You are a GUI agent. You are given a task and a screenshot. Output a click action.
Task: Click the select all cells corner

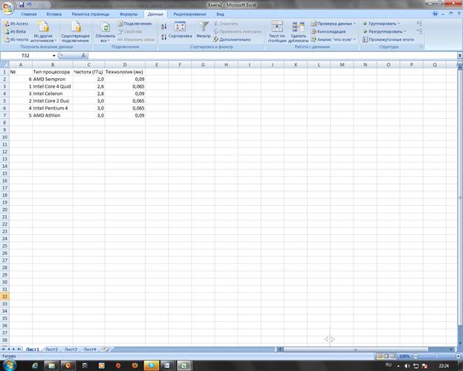pyautogui.click(x=4, y=65)
